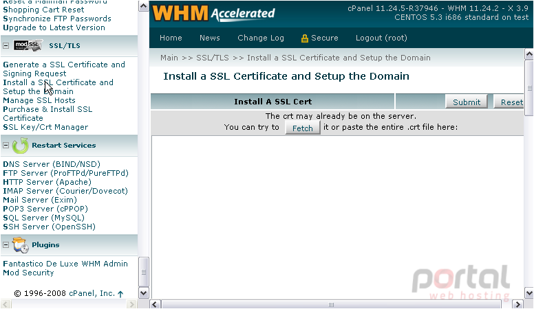Open Install a SSL Certificate and Setup the Domain
Viewport: 534px width, 309px height.
pyautogui.click(x=58, y=87)
